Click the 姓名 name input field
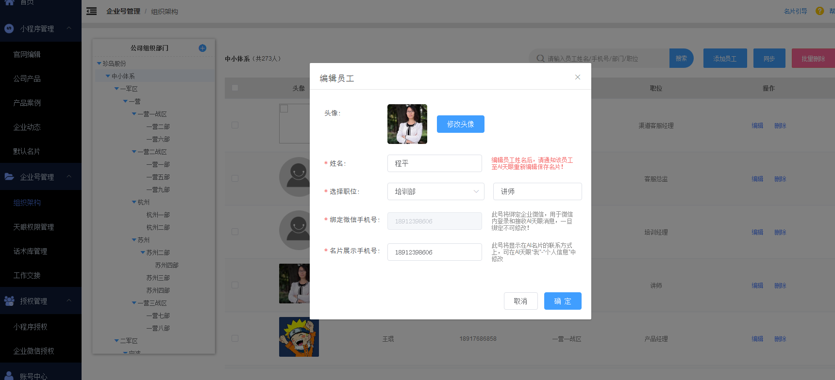The width and height of the screenshot is (835, 380). [x=434, y=163]
